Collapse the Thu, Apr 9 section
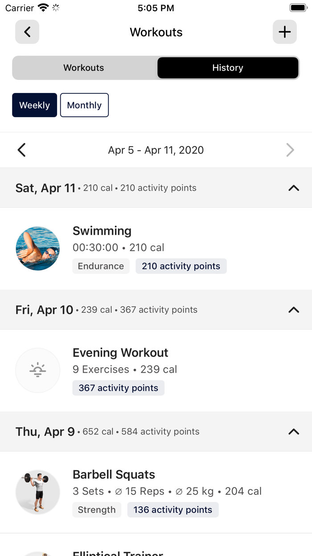This screenshot has width=312, height=556. pyautogui.click(x=293, y=431)
